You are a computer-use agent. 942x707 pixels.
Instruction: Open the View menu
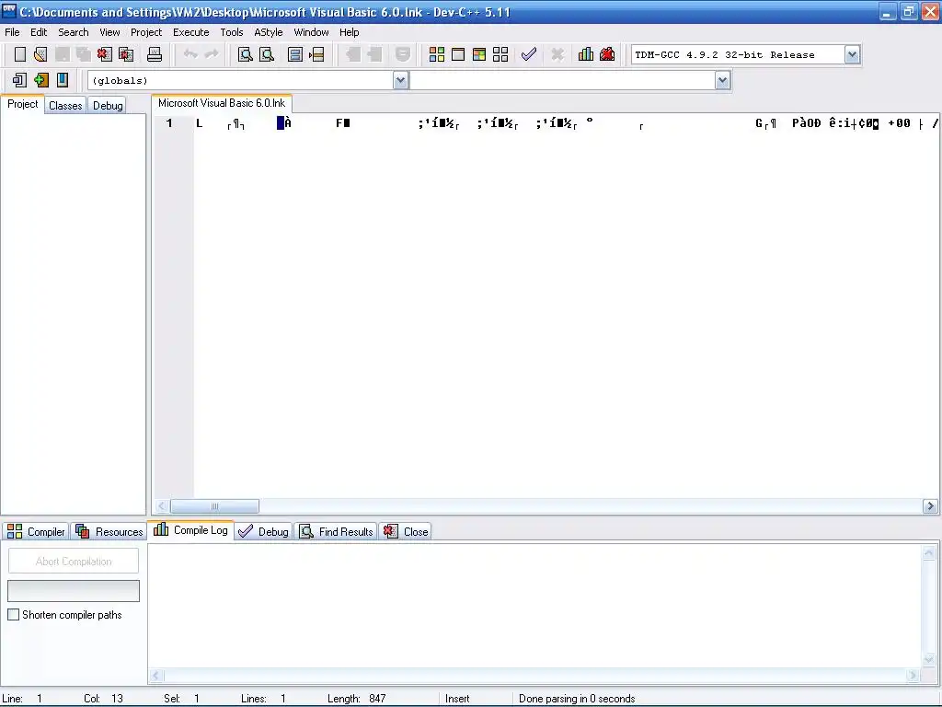pyautogui.click(x=109, y=32)
